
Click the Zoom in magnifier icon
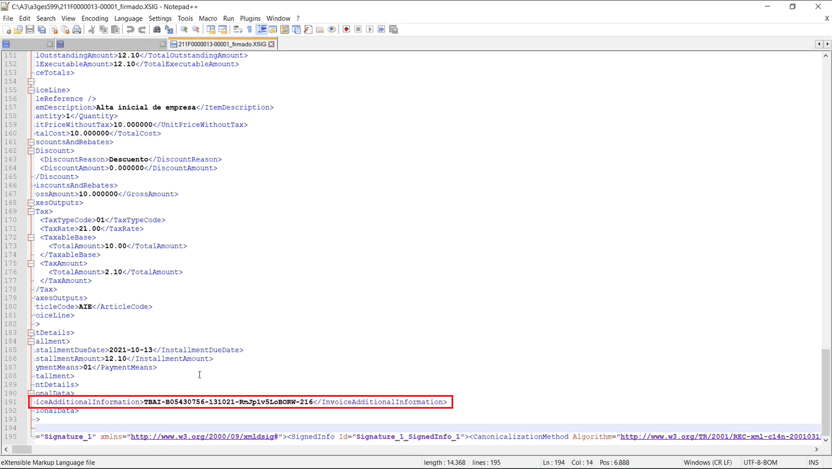[184, 29]
